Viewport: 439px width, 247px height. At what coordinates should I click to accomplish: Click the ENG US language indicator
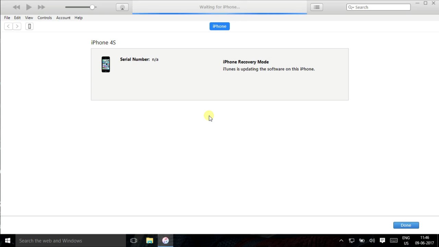click(406, 241)
